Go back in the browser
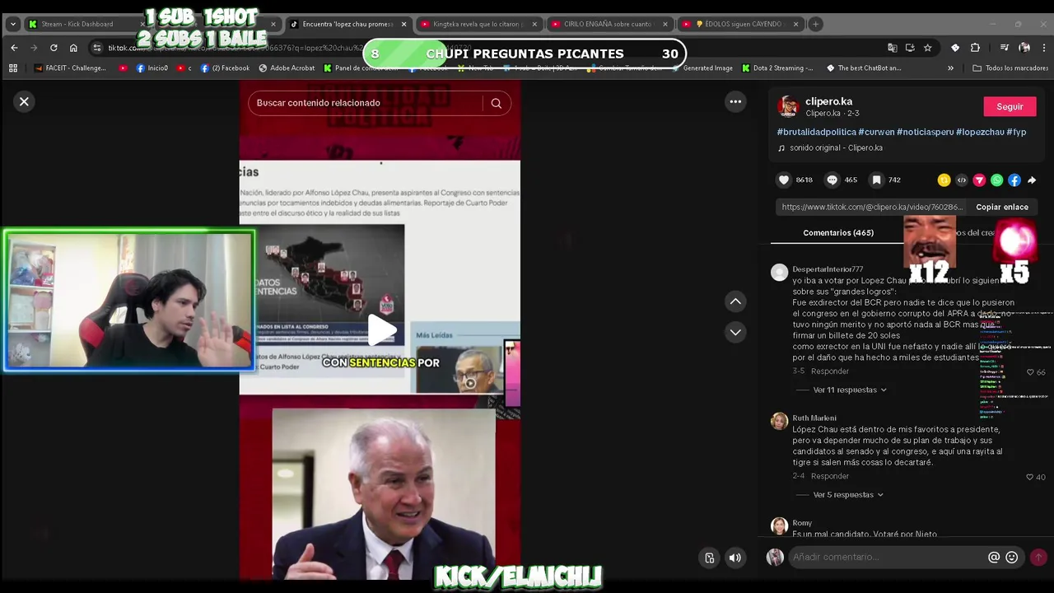The height and width of the screenshot is (593, 1054). [14, 48]
